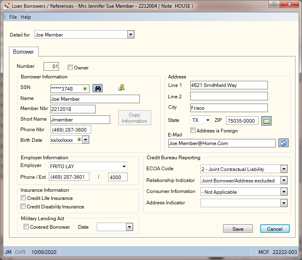Click the help question mark title button
This screenshot has height=260, width=302.
point(274,4)
